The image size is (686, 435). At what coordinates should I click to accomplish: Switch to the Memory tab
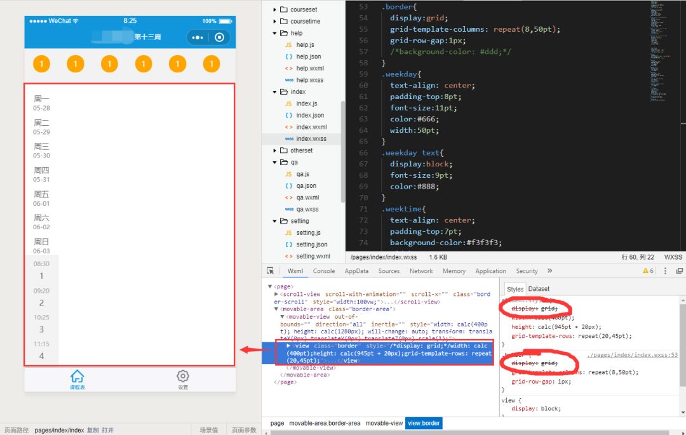454,271
